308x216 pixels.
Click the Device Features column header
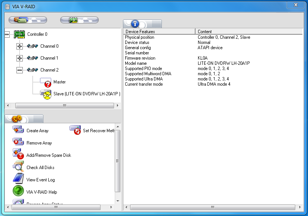tap(159, 32)
